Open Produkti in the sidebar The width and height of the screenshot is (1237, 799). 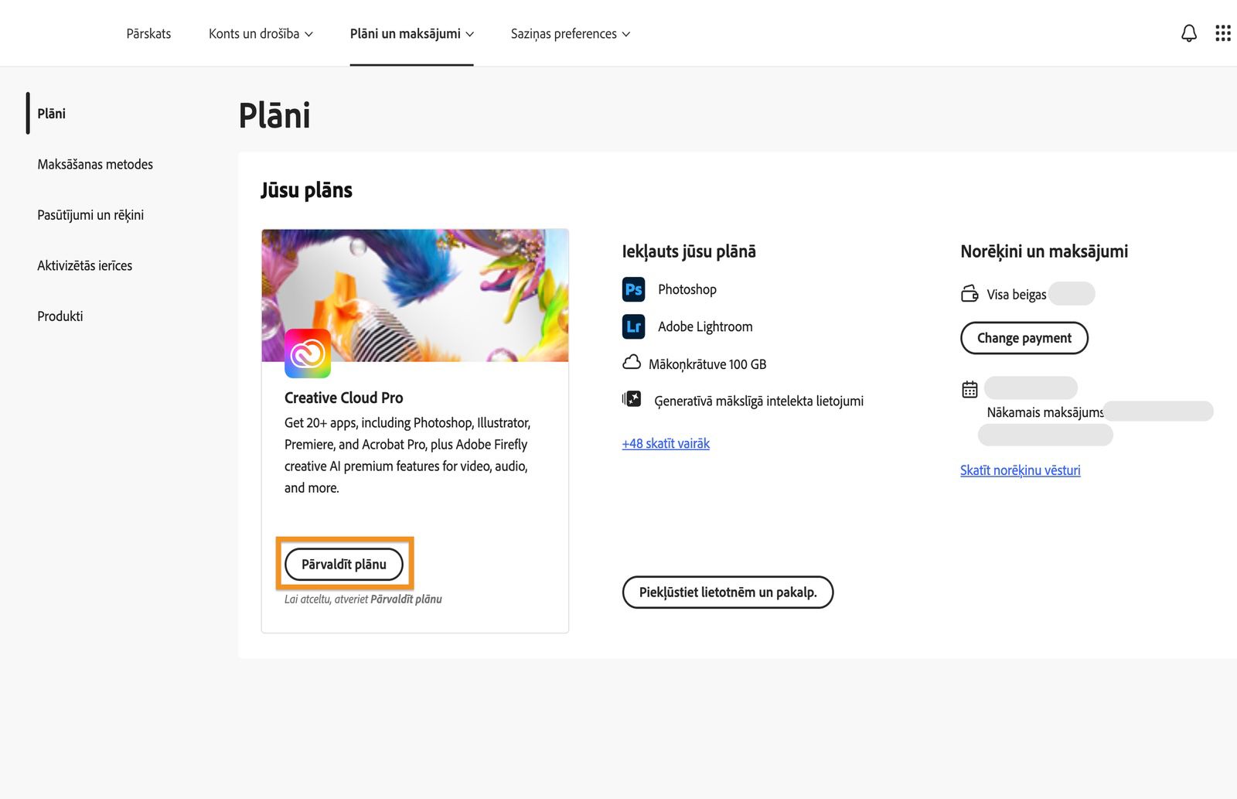tap(60, 316)
